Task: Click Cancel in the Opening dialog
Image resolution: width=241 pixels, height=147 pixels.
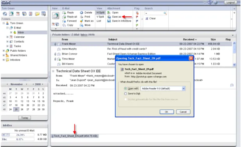Action: [x=183, y=112]
